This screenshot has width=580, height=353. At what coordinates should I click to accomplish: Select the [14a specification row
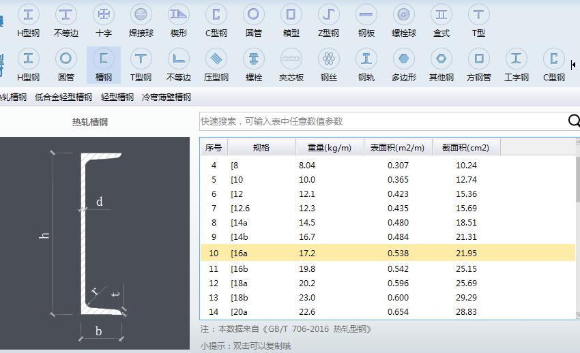(x=388, y=223)
